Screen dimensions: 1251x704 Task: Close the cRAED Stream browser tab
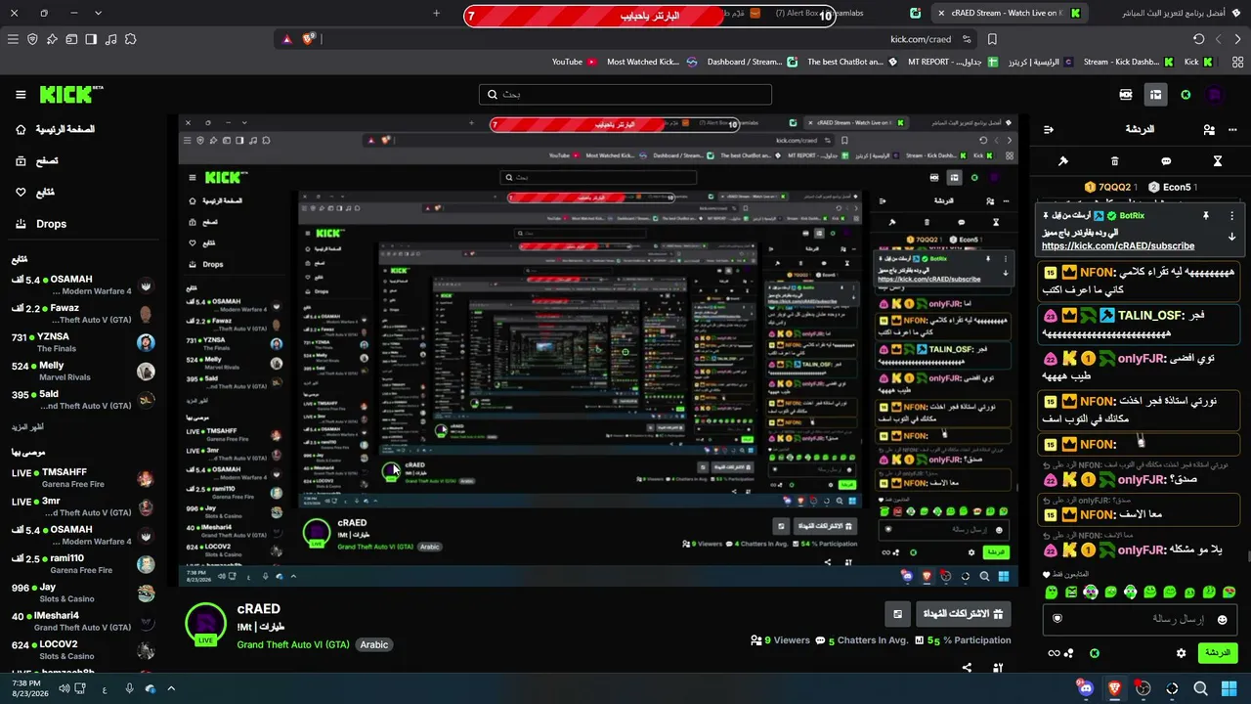(x=941, y=13)
